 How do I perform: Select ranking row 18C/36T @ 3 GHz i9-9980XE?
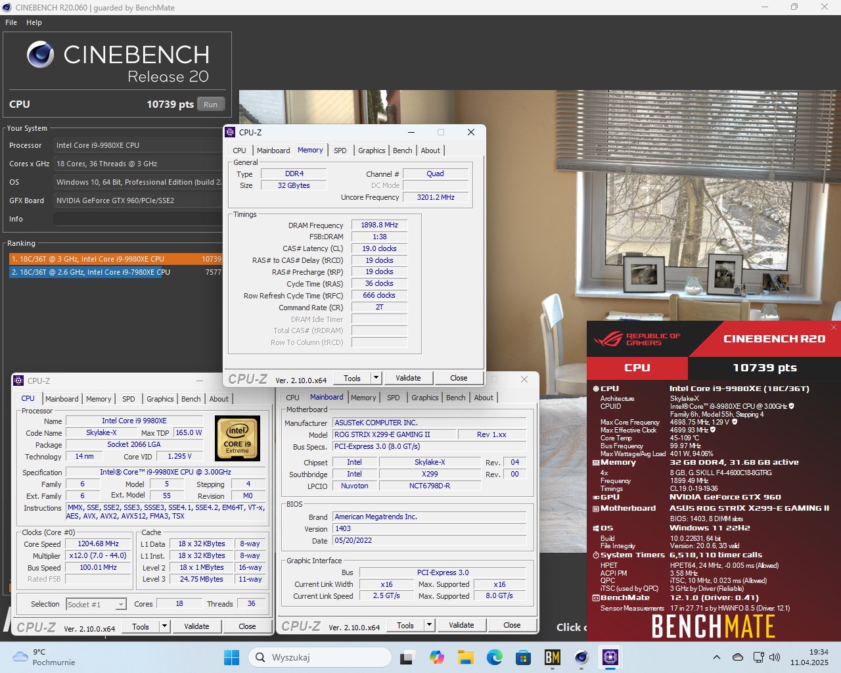[x=116, y=259]
